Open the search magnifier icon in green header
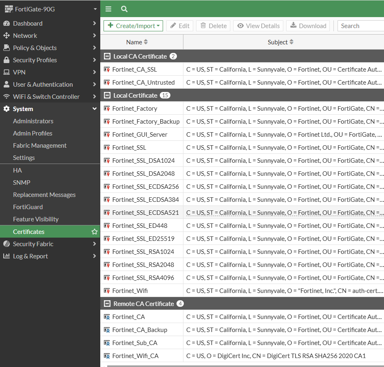This screenshot has height=367, width=384. click(x=124, y=9)
